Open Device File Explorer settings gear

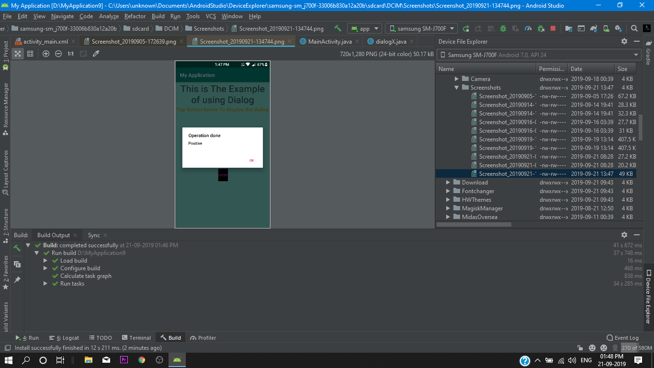coord(624,42)
